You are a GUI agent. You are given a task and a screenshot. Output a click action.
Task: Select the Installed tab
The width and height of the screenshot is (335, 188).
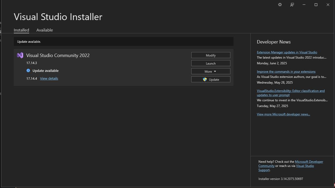(21, 30)
